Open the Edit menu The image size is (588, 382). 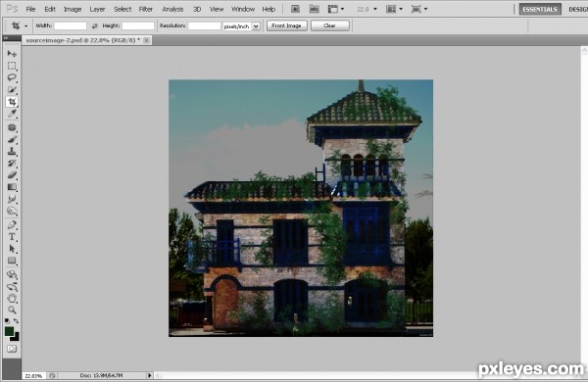point(50,9)
